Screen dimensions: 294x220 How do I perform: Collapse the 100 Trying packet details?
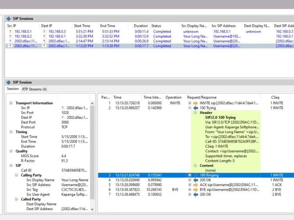[190, 108]
